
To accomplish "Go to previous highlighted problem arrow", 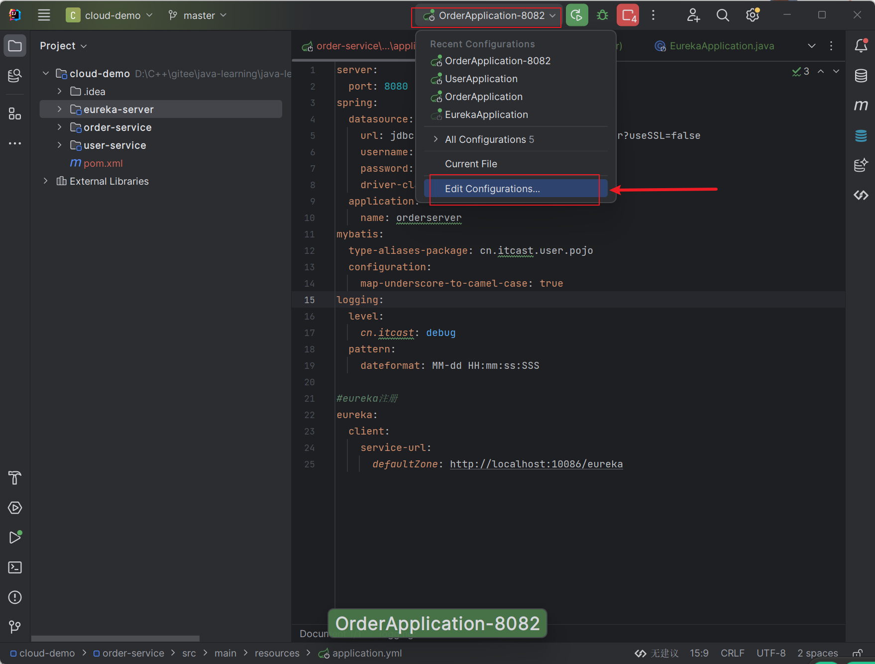I will point(821,71).
